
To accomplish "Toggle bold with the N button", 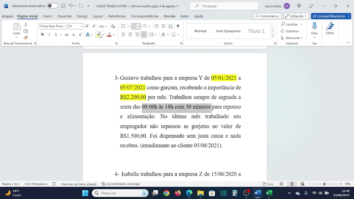I will point(42,35).
